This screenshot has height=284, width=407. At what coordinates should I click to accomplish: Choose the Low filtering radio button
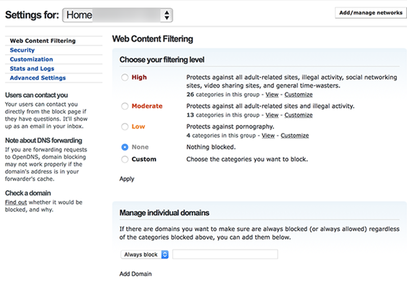point(125,127)
